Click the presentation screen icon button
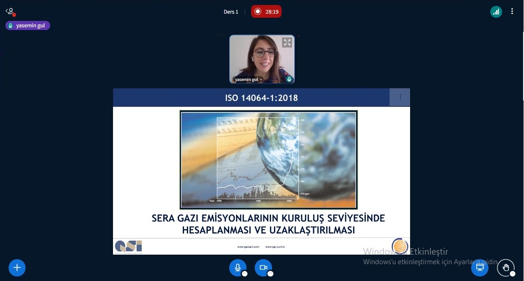The height and width of the screenshot is (281, 524). click(479, 267)
